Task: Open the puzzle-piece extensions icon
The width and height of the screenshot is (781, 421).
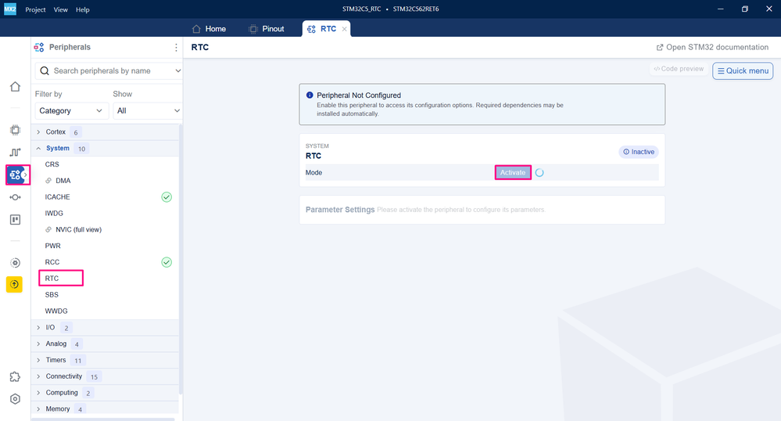Action: [x=15, y=376]
